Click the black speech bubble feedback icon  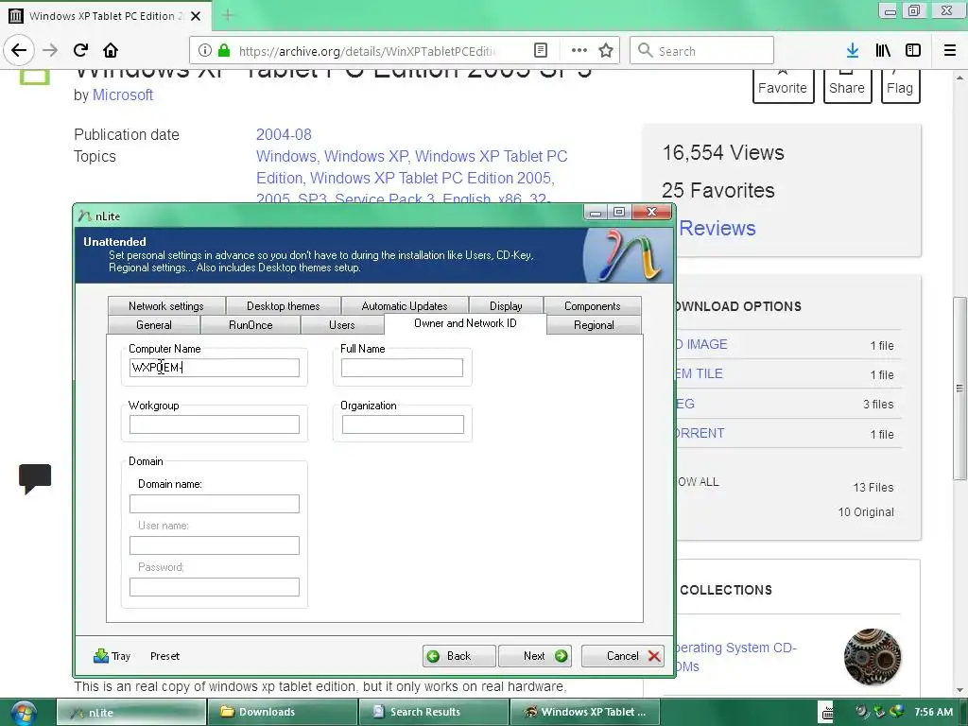tap(35, 478)
